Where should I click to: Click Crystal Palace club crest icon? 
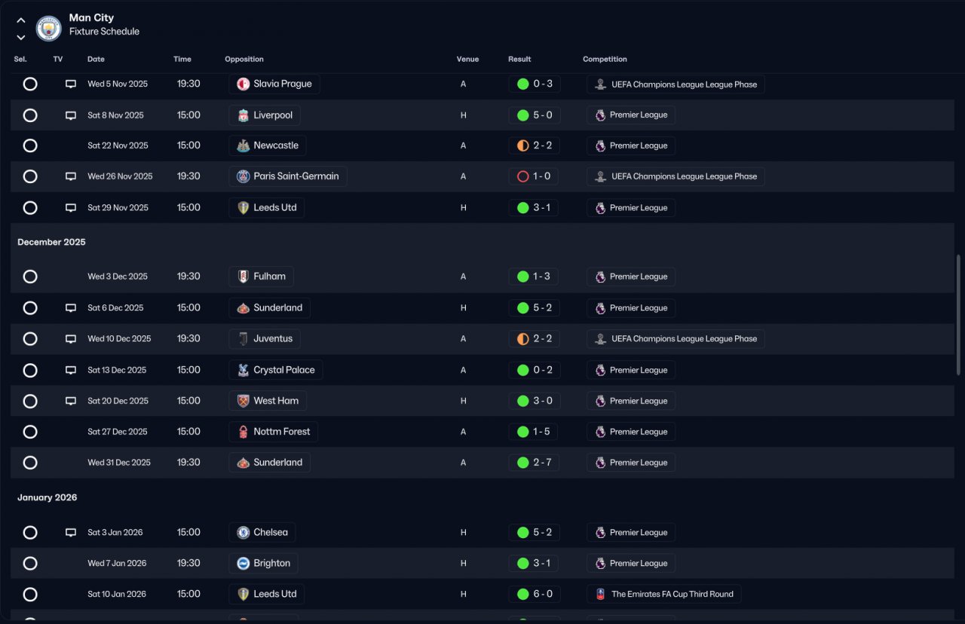point(244,370)
